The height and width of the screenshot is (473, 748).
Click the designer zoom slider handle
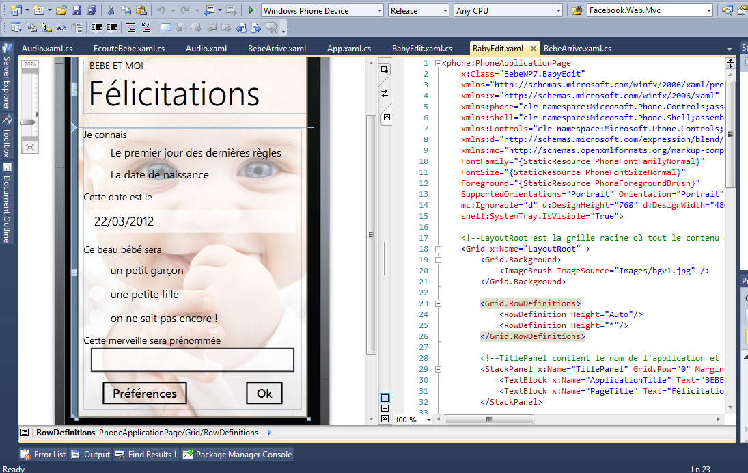coord(29,122)
